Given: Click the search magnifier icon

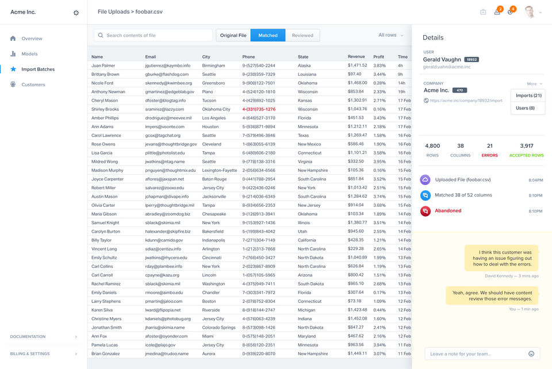Looking at the screenshot, I should coord(101,35).
